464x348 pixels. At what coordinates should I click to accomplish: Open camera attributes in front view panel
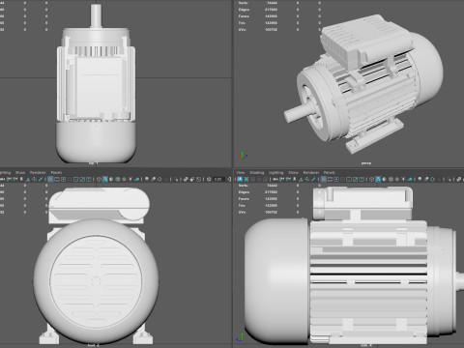coord(14,179)
